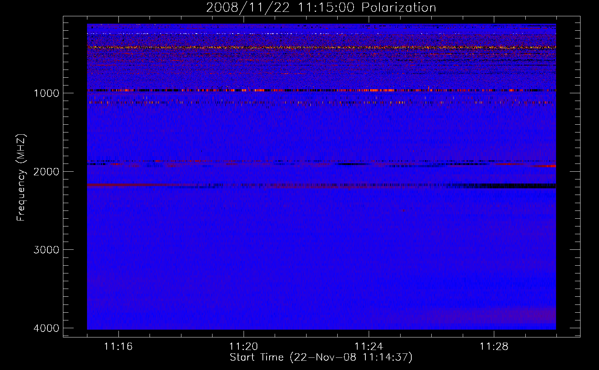Click the 11:20 time tick label

[244, 347]
